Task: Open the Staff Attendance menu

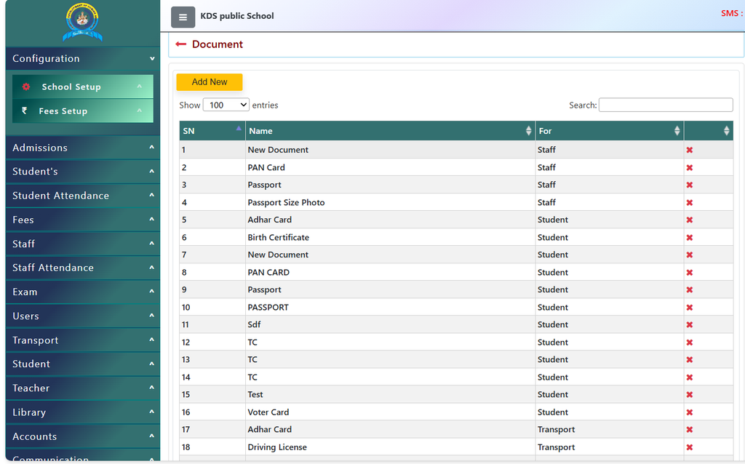Action: point(83,268)
